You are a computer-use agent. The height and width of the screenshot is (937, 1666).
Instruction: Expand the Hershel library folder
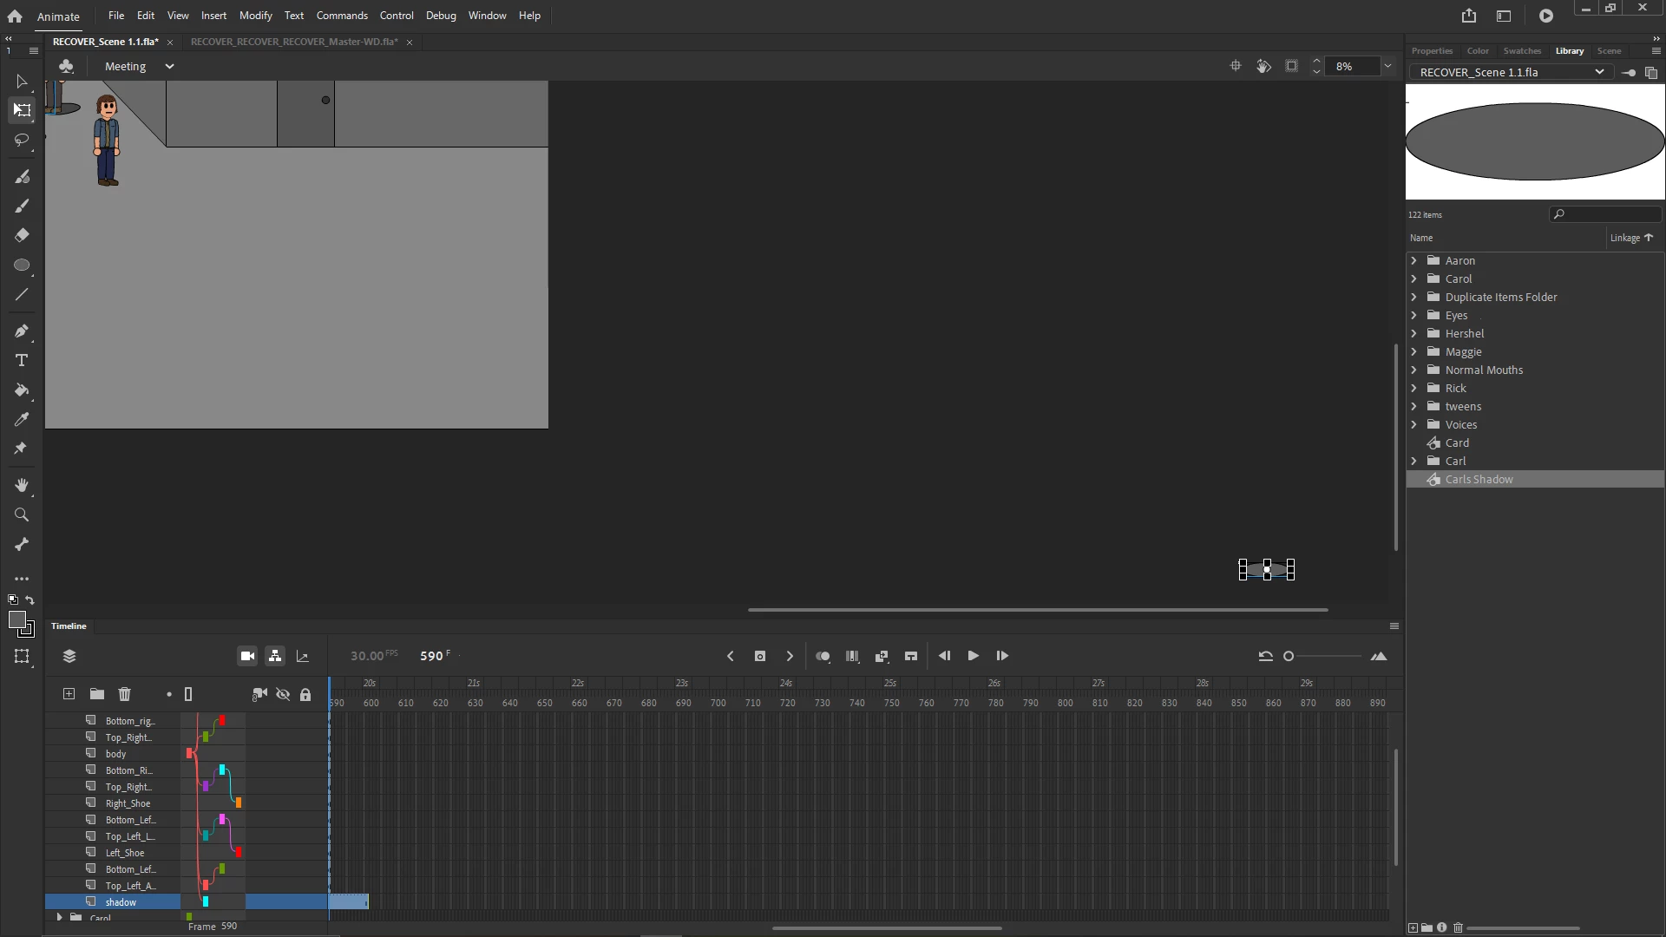coord(1414,333)
